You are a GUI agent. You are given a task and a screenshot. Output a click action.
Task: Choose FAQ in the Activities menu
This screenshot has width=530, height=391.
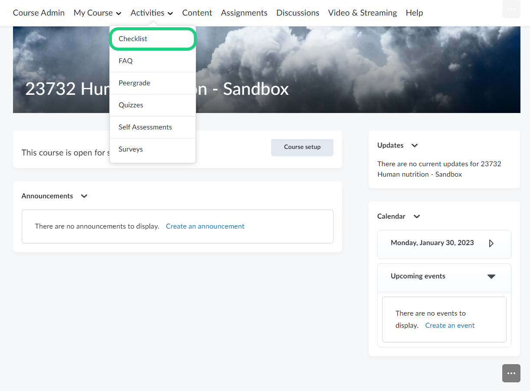pos(126,61)
